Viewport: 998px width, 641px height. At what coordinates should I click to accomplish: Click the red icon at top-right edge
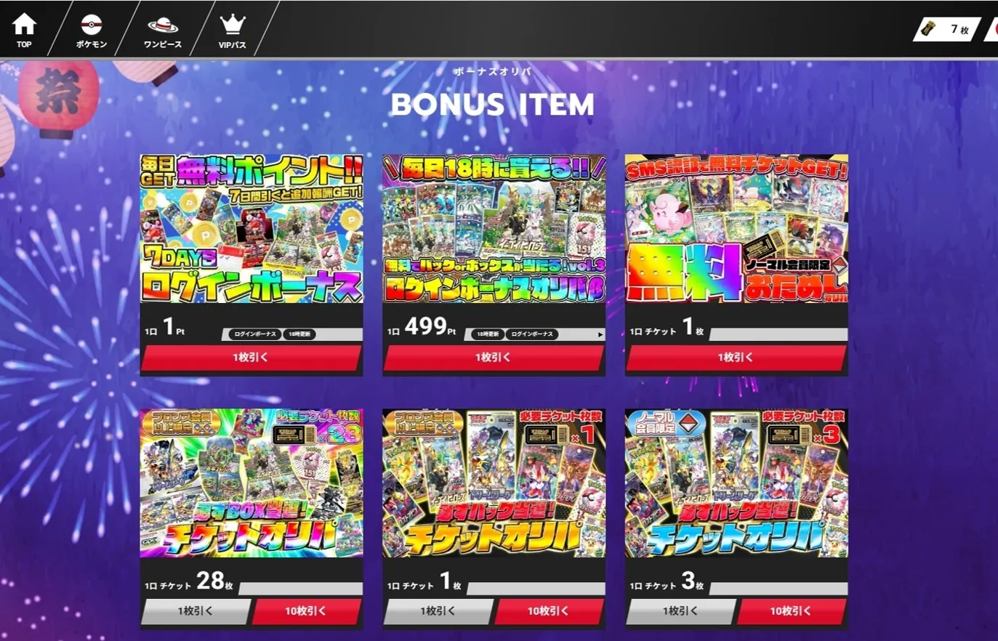(x=992, y=29)
